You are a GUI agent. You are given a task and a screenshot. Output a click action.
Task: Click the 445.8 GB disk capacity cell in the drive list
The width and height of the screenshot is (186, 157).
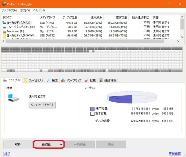click(x=72, y=23)
